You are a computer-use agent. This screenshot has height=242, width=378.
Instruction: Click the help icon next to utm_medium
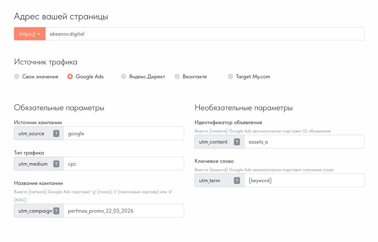coord(56,164)
